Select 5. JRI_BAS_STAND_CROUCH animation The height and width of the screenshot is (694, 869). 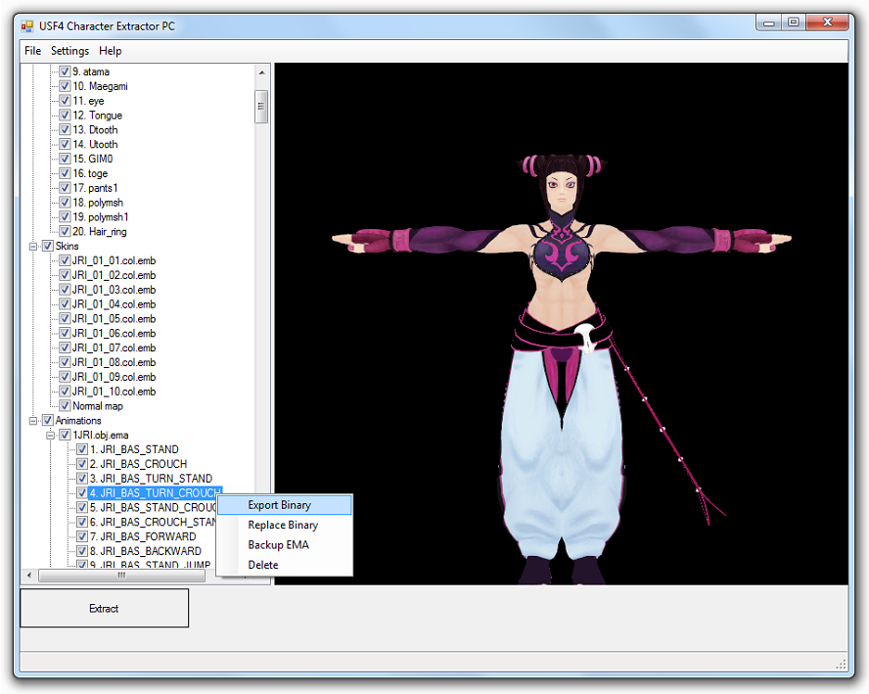coord(153,507)
